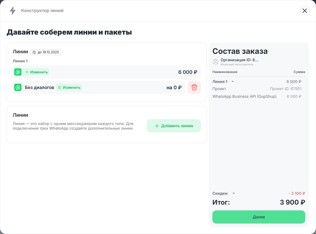
Task: Delete the dialog package with trash icon
Action: 194,87
